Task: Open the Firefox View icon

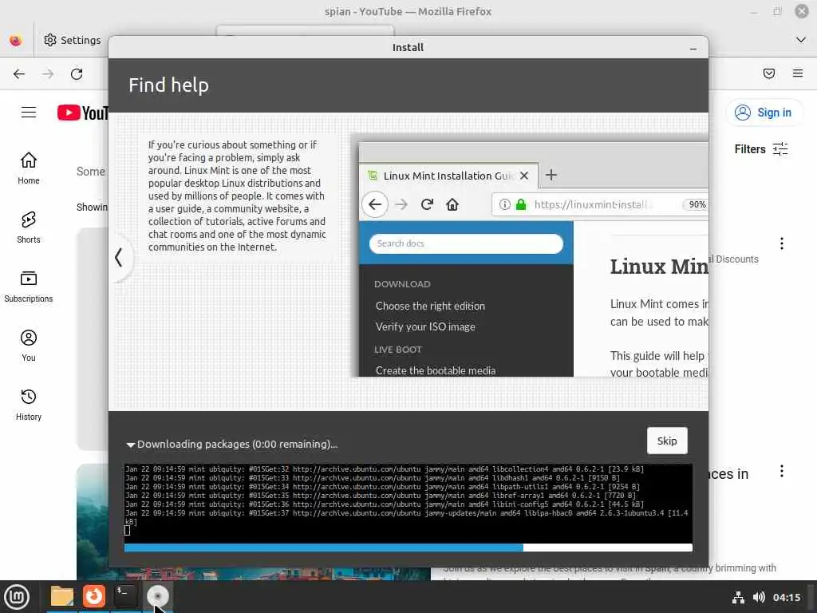Action: pos(16,40)
